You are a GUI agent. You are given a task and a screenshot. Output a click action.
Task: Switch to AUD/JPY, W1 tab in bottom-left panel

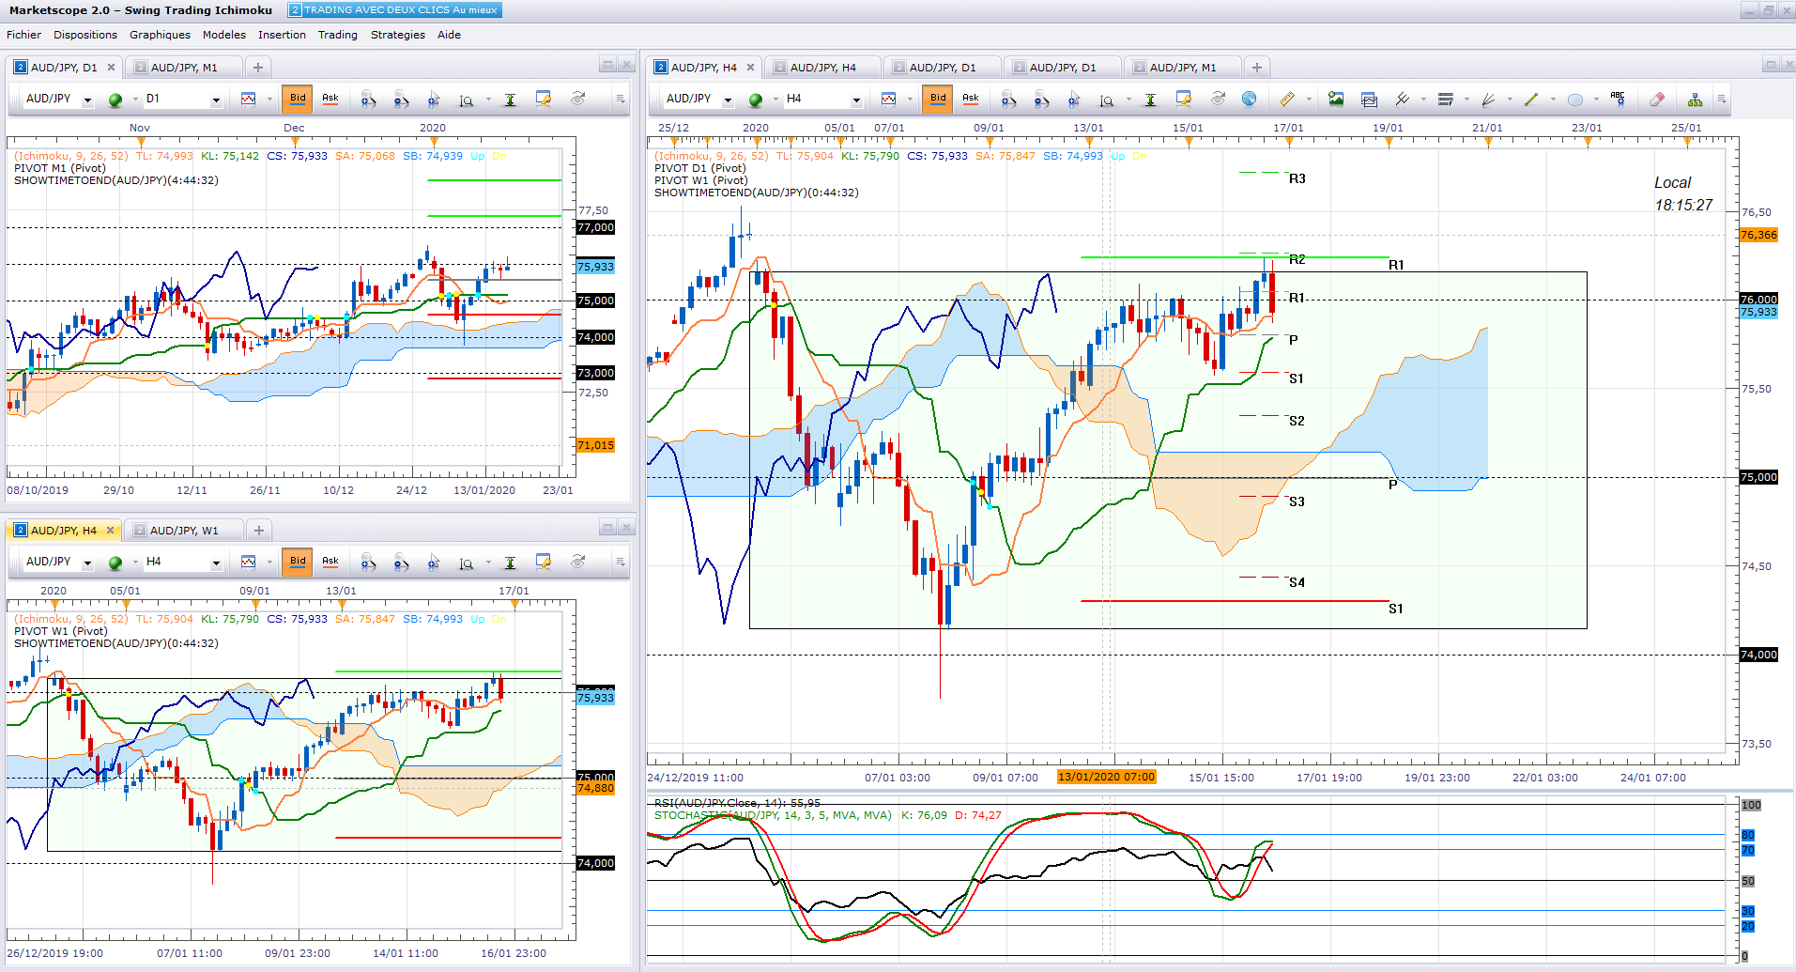184,531
